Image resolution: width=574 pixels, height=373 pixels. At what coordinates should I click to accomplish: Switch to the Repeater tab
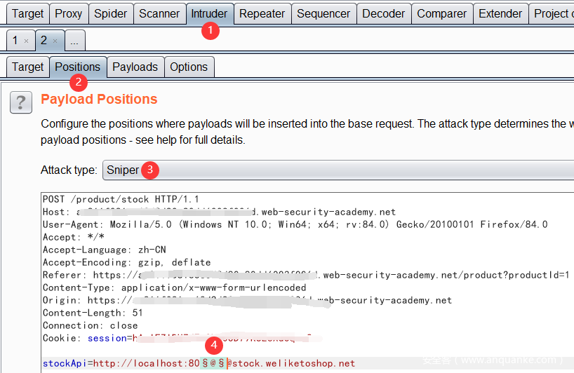pyautogui.click(x=262, y=14)
